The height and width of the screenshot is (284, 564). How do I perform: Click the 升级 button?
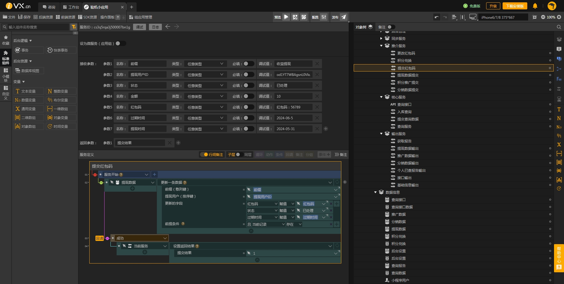click(x=493, y=6)
